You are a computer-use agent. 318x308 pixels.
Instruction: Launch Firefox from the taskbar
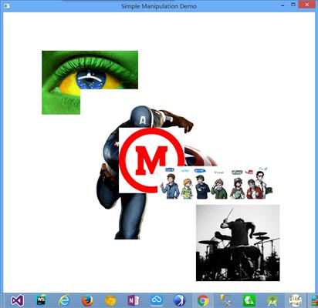pos(87,300)
